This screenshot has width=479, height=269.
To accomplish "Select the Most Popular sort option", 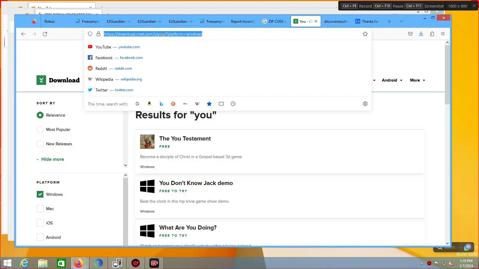I will tap(40, 129).
